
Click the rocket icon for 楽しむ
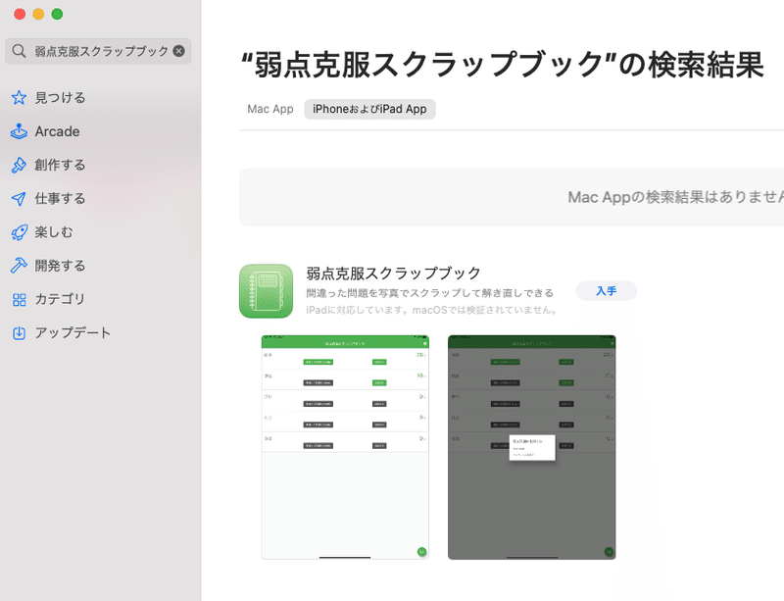(x=19, y=232)
